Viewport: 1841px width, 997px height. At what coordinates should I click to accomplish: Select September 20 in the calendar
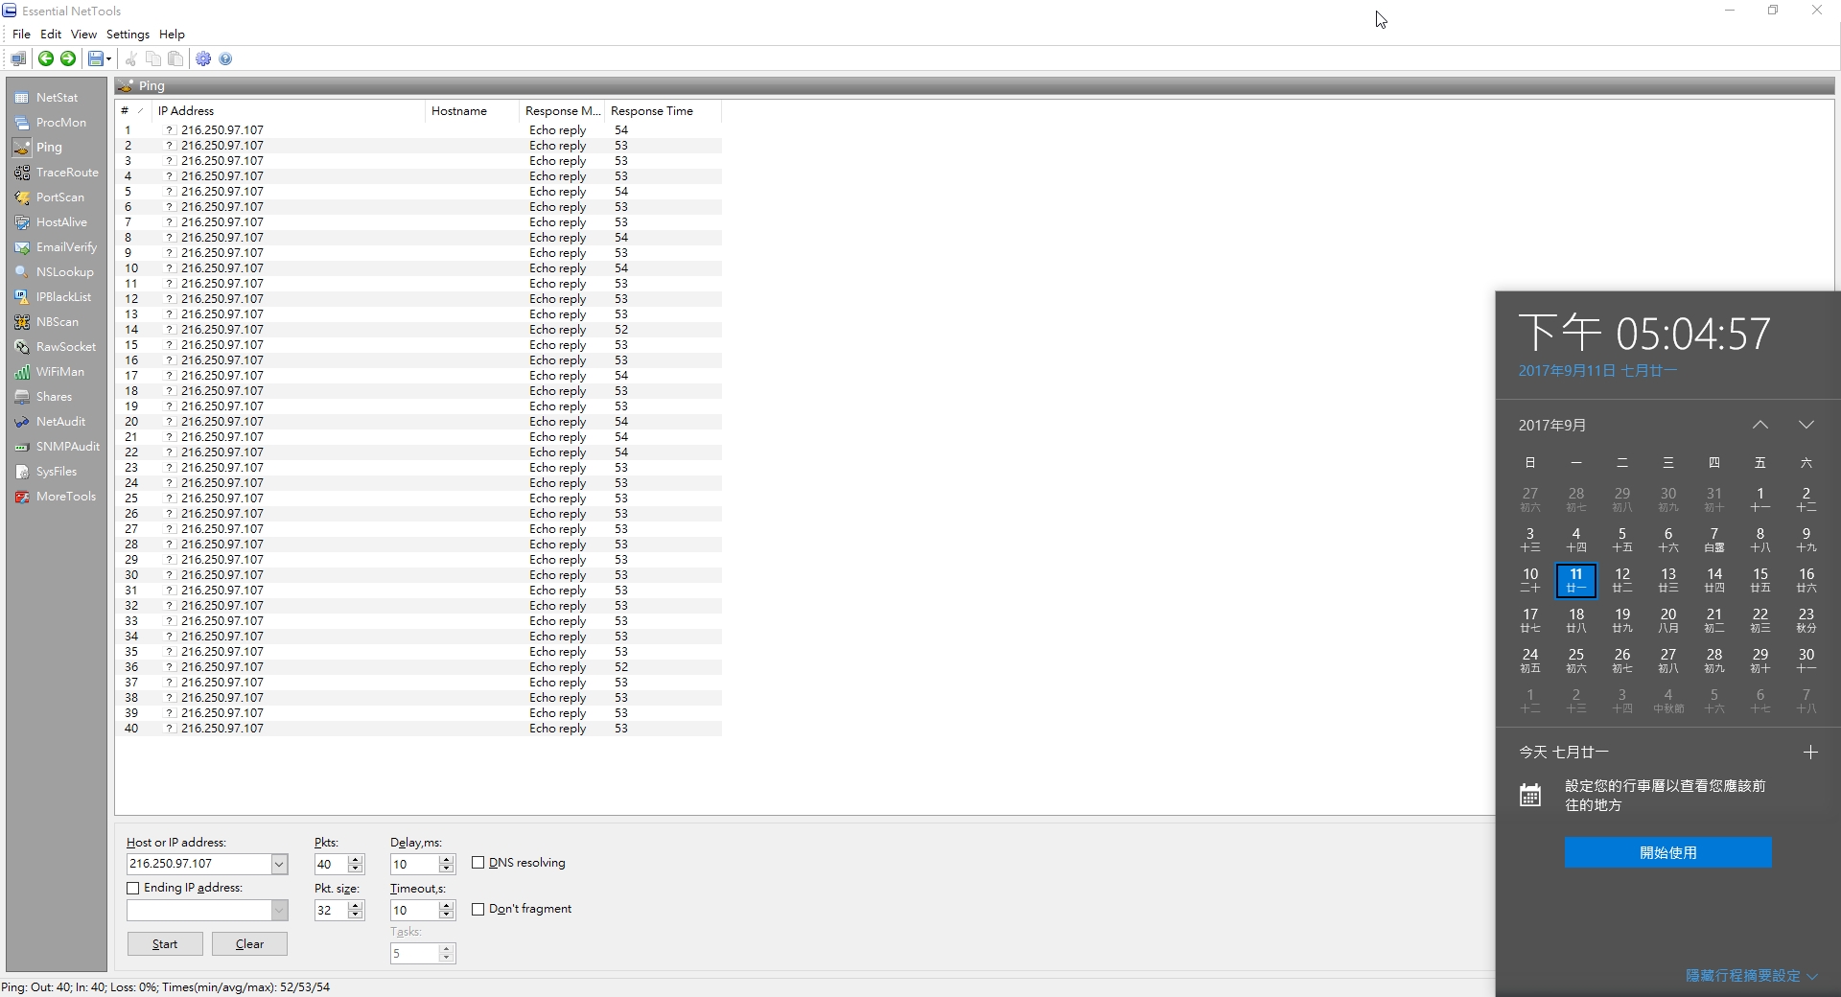(x=1668, y=620)
